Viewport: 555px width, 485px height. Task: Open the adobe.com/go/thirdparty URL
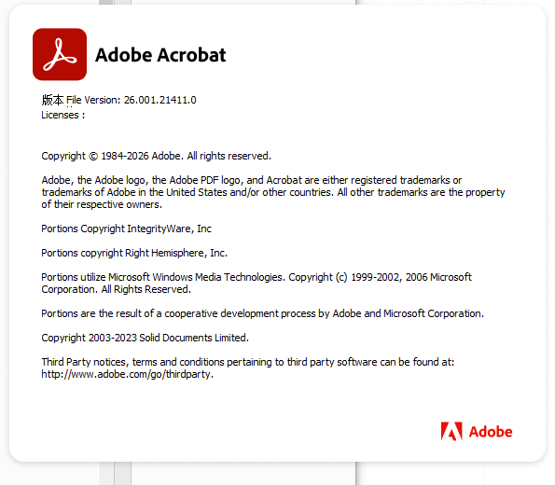[128, 374]
